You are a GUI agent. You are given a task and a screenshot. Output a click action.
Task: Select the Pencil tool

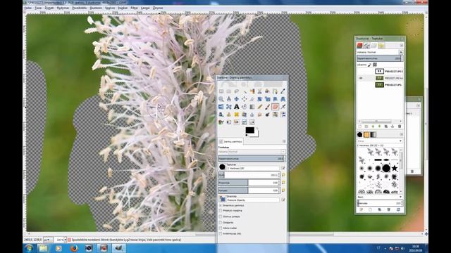260,107
